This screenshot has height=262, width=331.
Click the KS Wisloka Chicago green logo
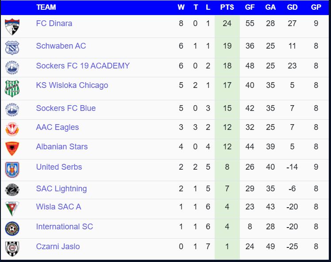click(x=12, y=88)
